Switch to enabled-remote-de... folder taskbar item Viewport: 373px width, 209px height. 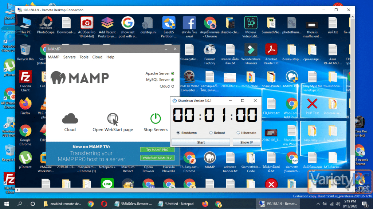[63, 204]
